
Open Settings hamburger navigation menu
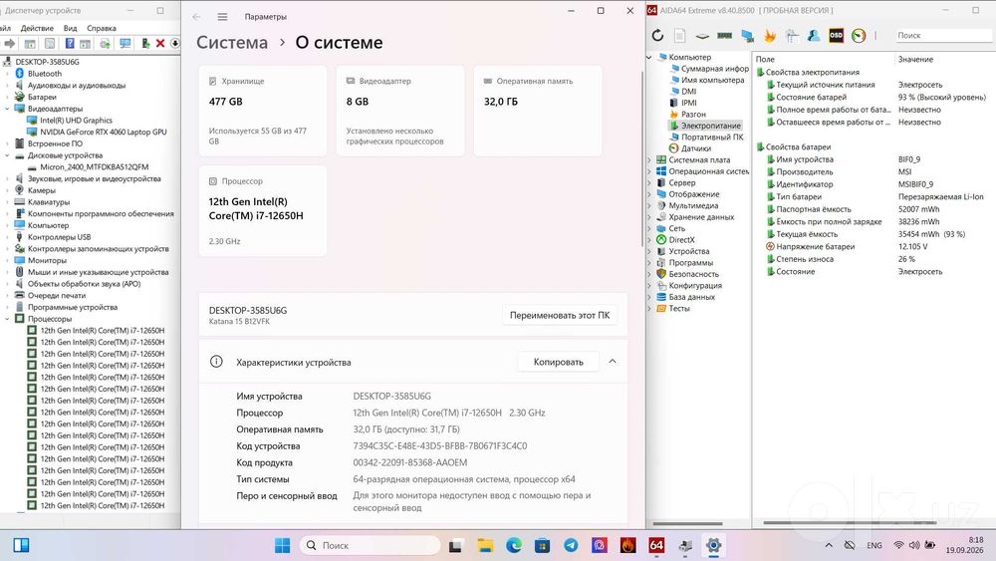(x=222, y=17)
